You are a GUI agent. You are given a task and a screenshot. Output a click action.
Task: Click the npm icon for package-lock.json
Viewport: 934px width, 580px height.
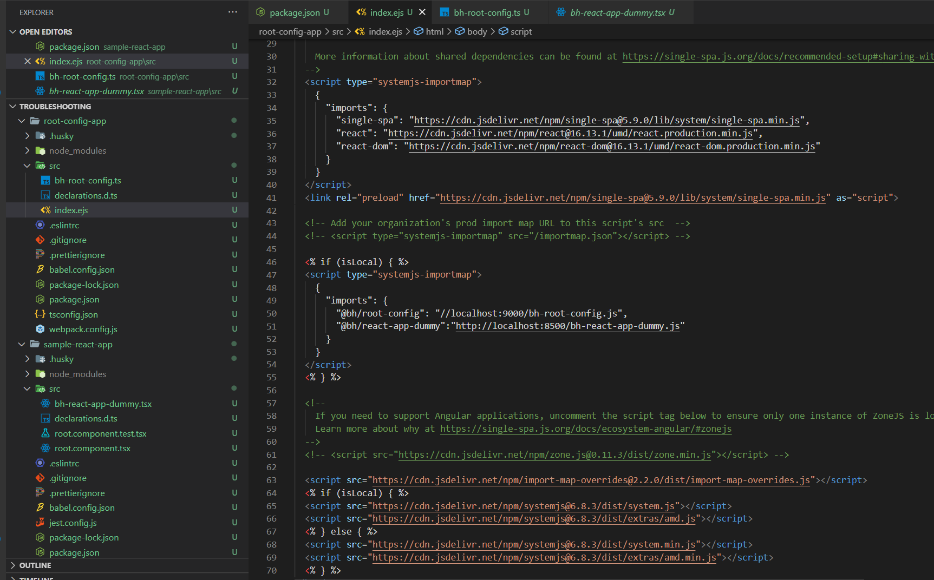[x=40, y=284]
